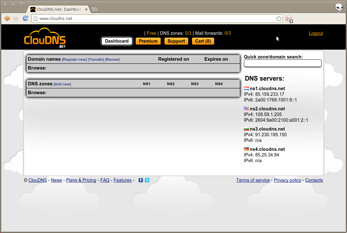The width and height of the screenshot is (347, 233).
Task: Click the German flag beside ns4.cloudns.net
Action: [246, 149]
